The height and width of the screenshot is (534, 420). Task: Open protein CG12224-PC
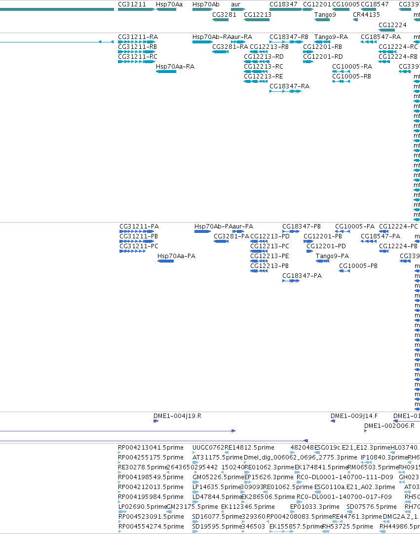coord(399,227)
